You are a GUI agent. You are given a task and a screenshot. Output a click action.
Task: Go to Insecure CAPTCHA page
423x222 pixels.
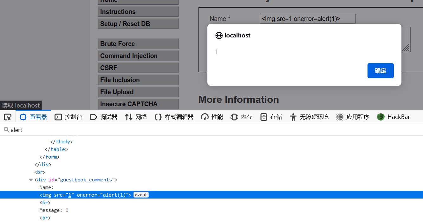pyautogui.click(x=138, y=104)
